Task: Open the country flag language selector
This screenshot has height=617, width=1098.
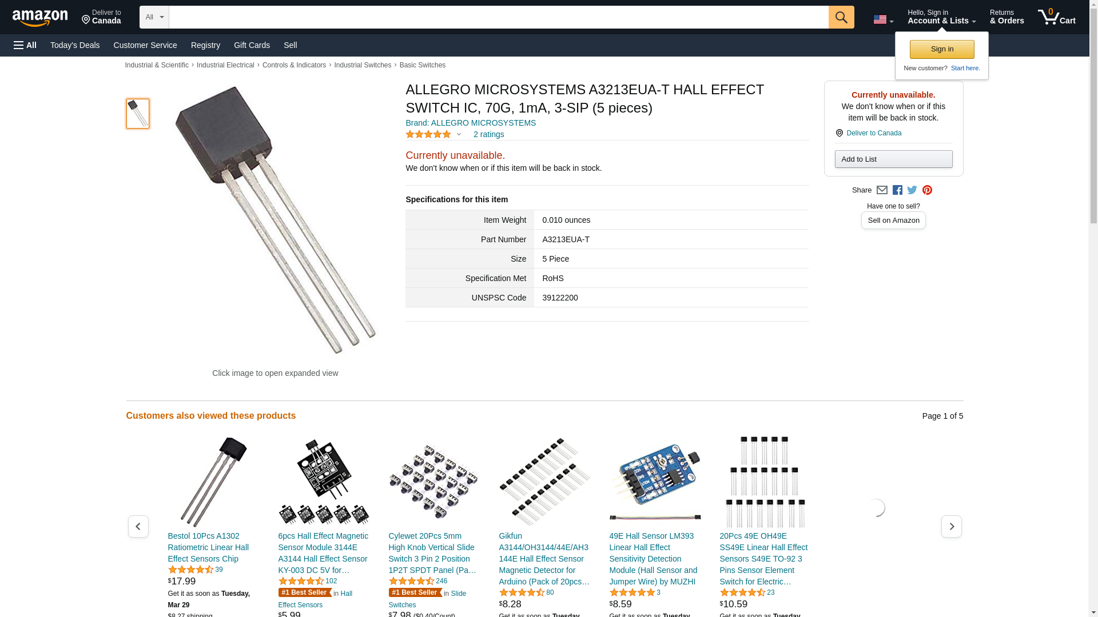Action: point(883,19)
